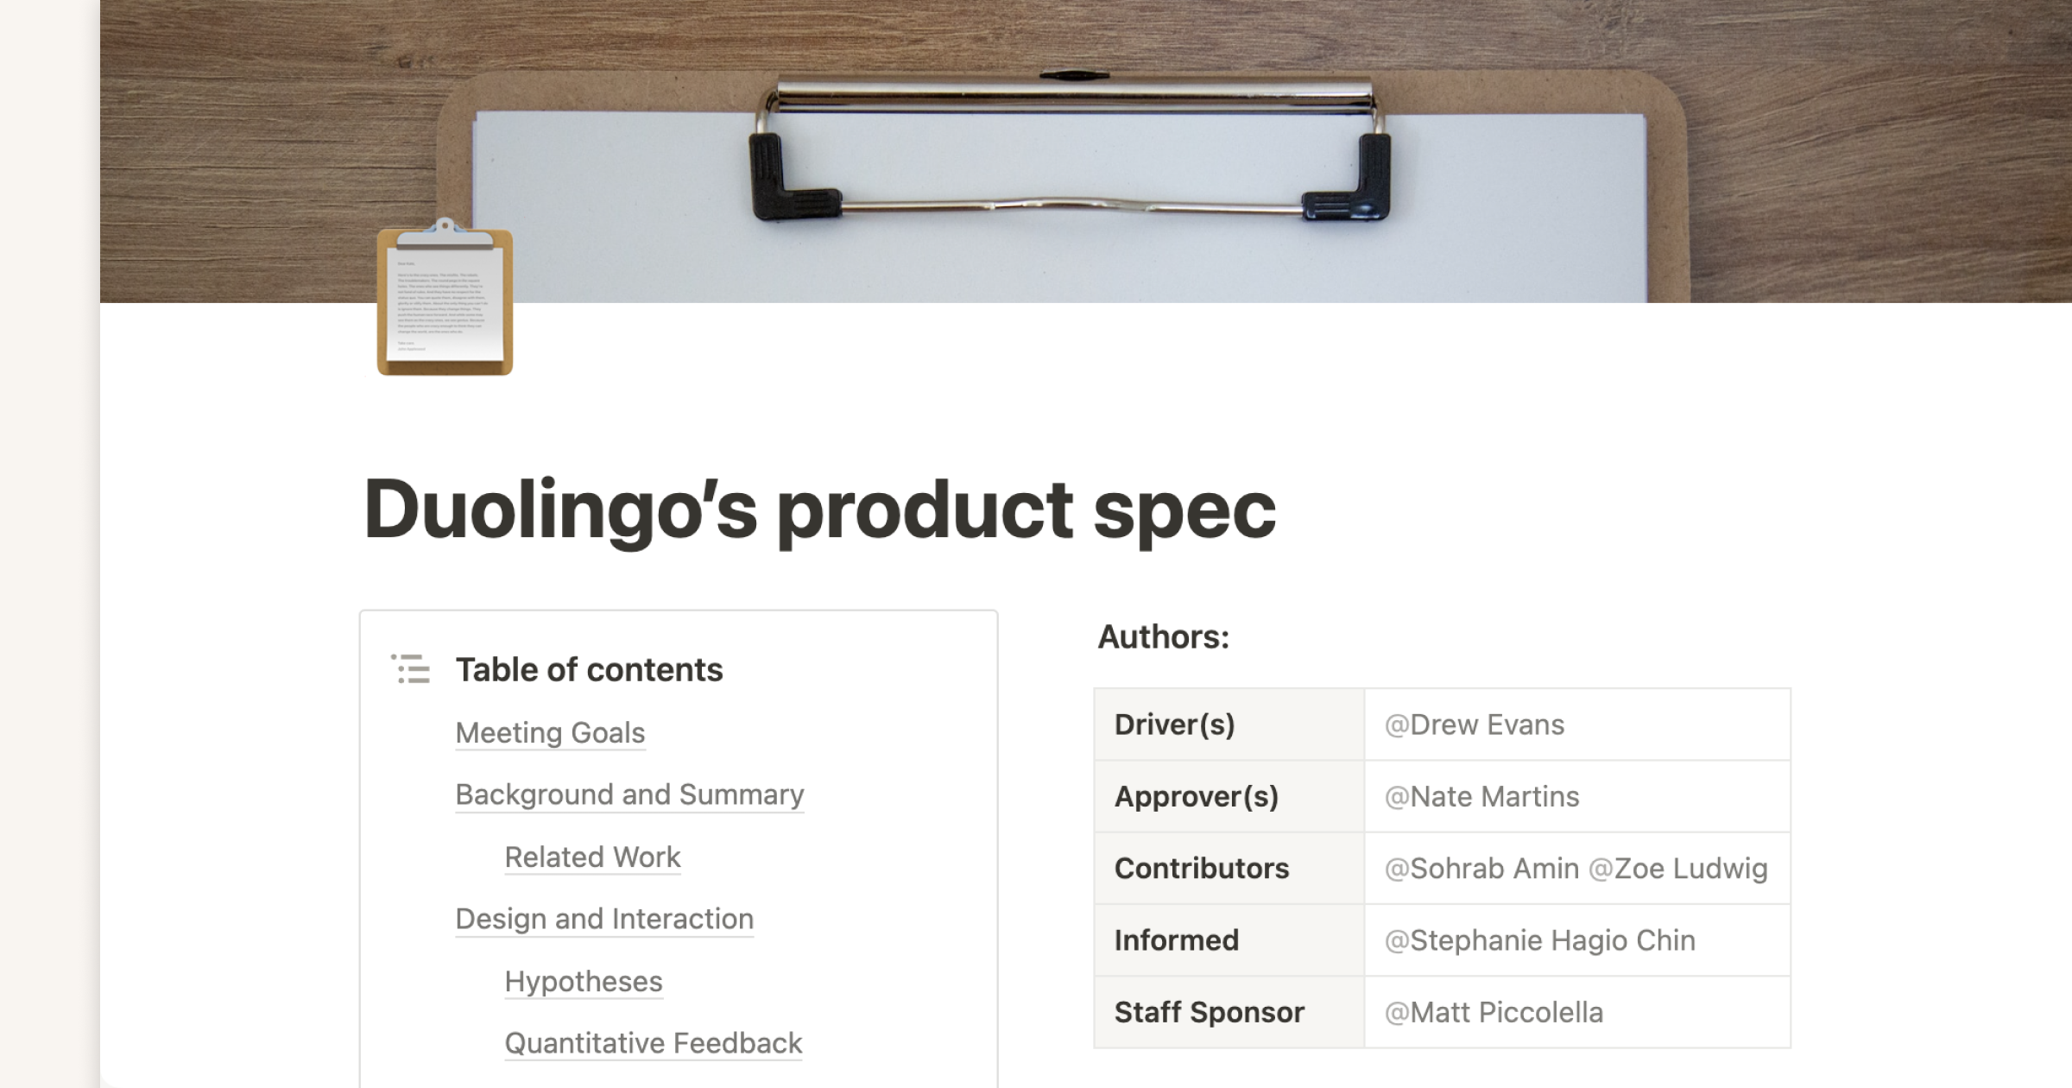Jump to Background and Summary section

[629, 794]
